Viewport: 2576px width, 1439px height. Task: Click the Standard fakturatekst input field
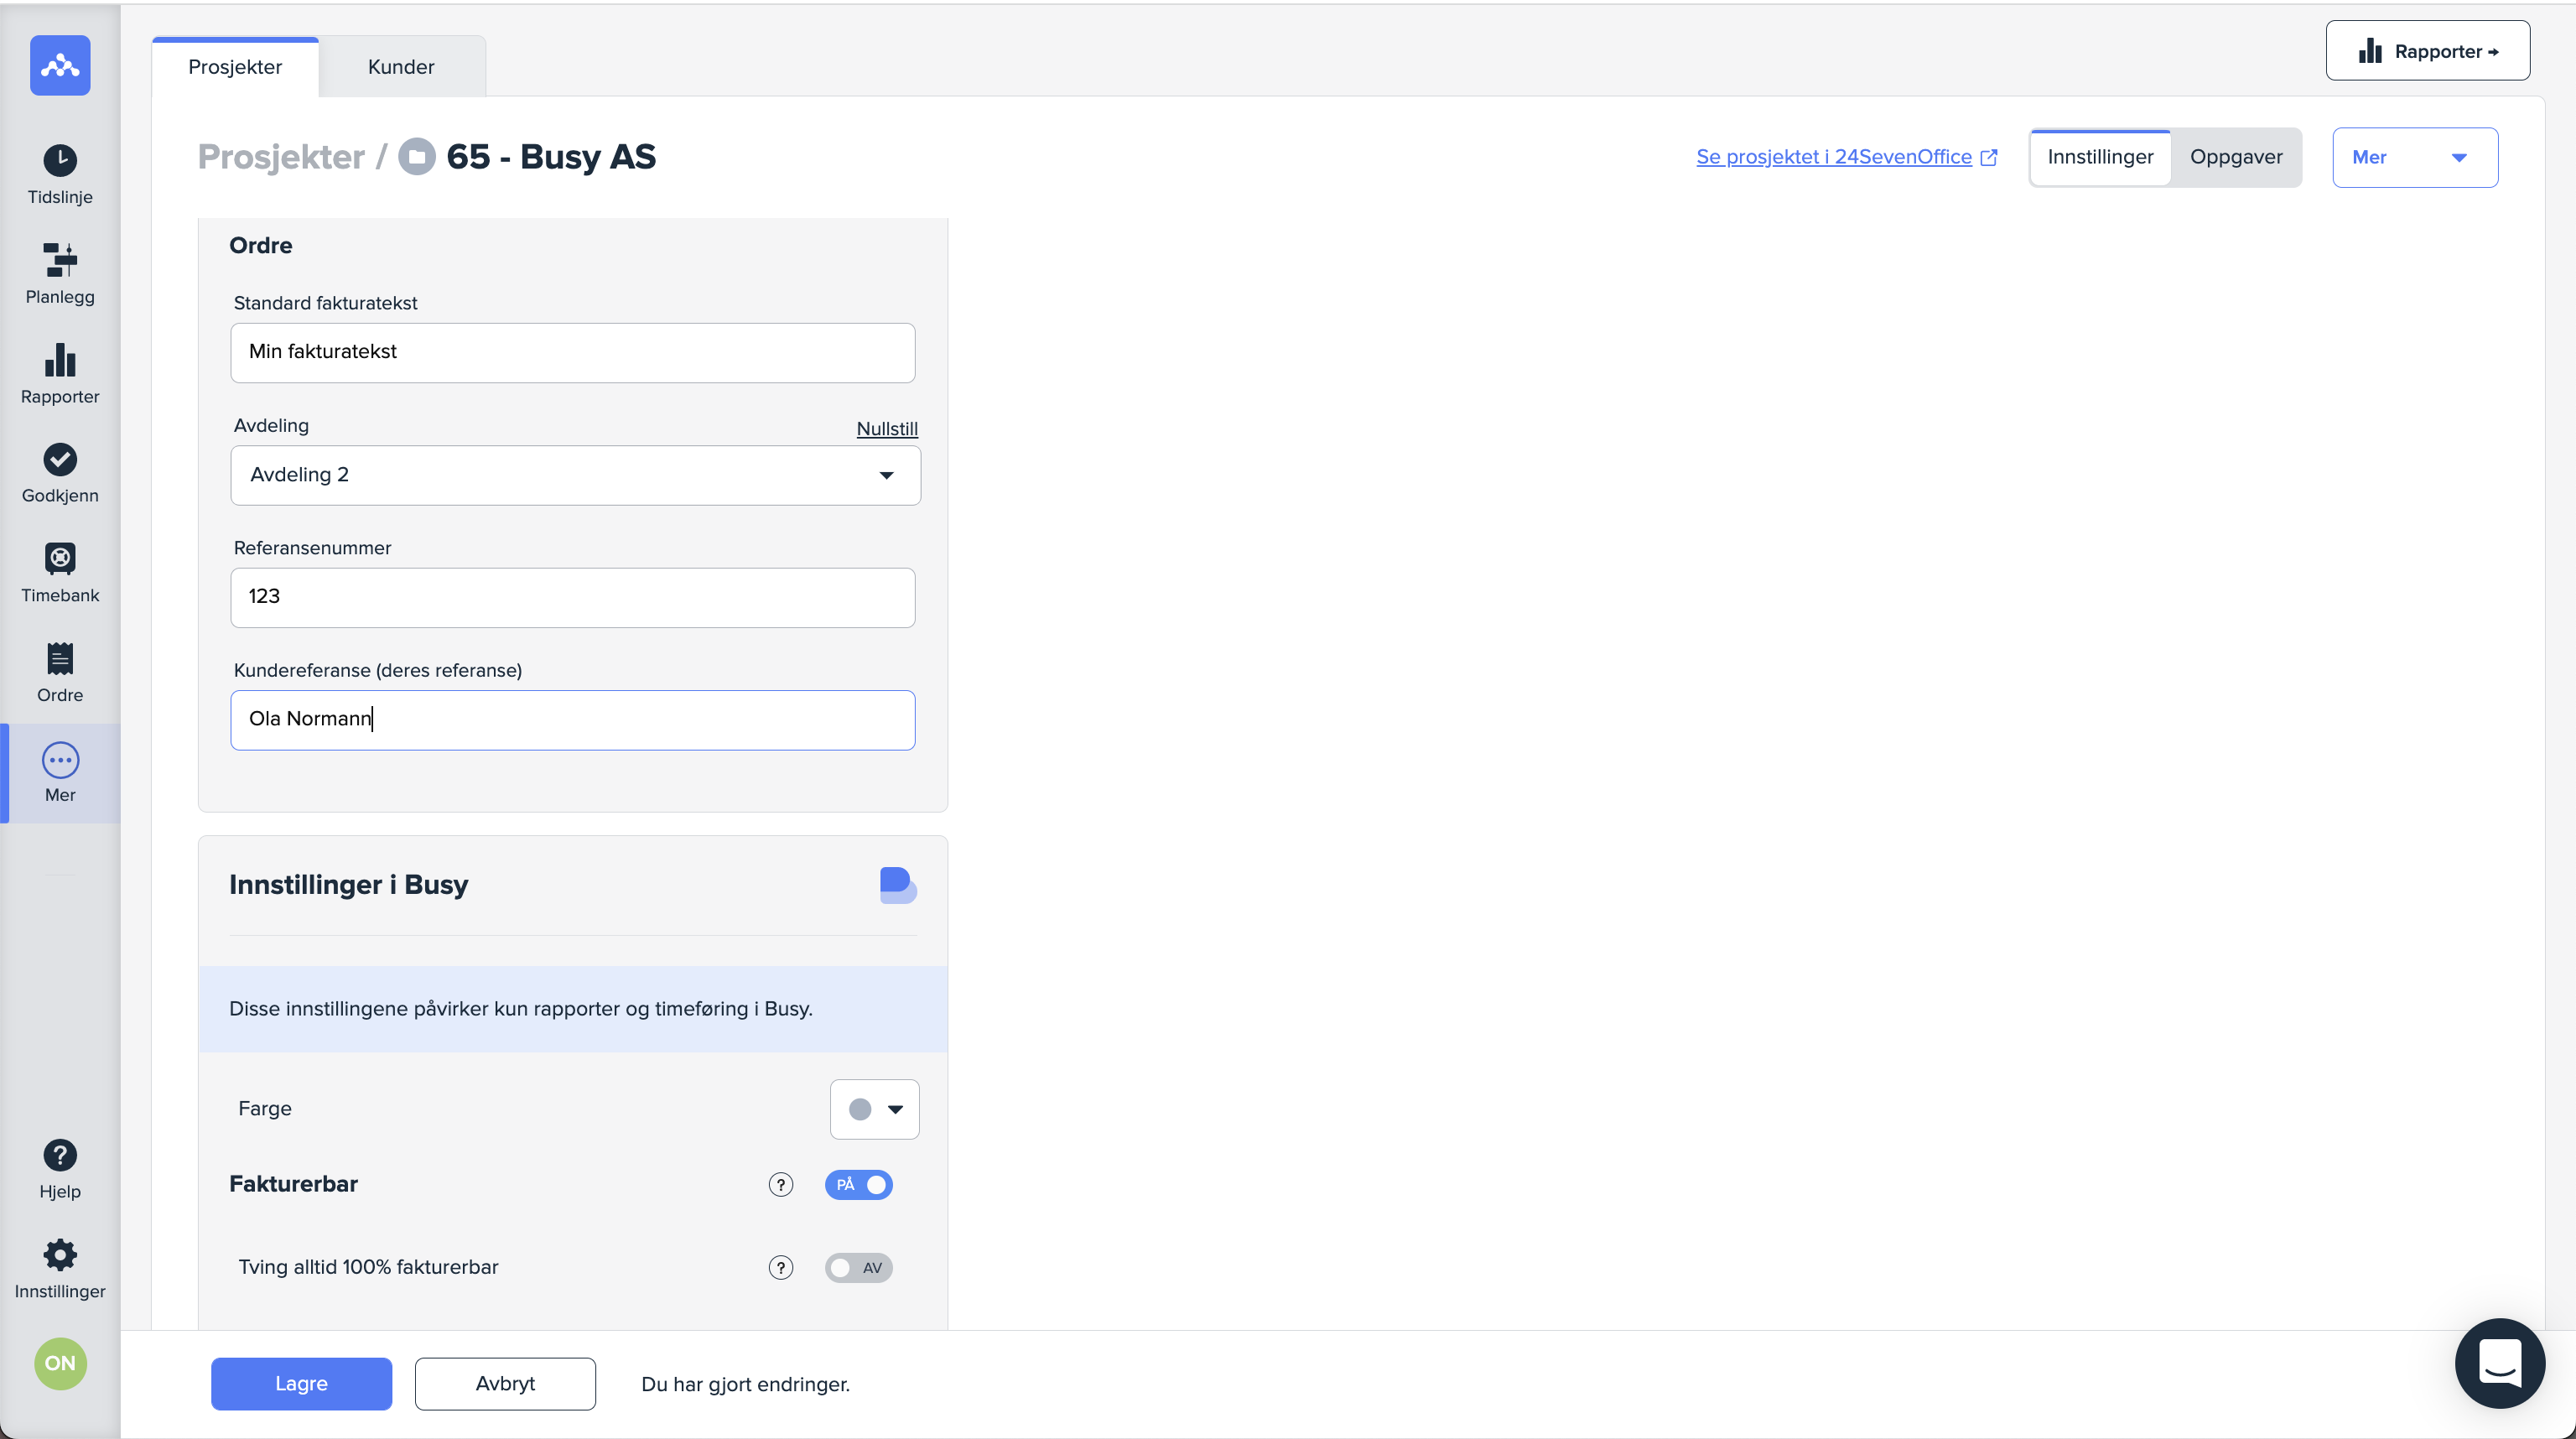[x=573, y=353]
